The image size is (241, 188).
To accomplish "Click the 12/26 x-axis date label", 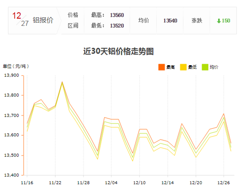I will tap(224, 183).
